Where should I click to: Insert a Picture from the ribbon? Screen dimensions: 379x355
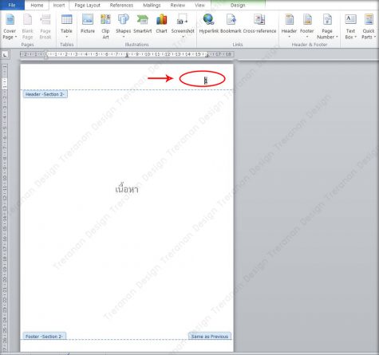click(88, 25)
